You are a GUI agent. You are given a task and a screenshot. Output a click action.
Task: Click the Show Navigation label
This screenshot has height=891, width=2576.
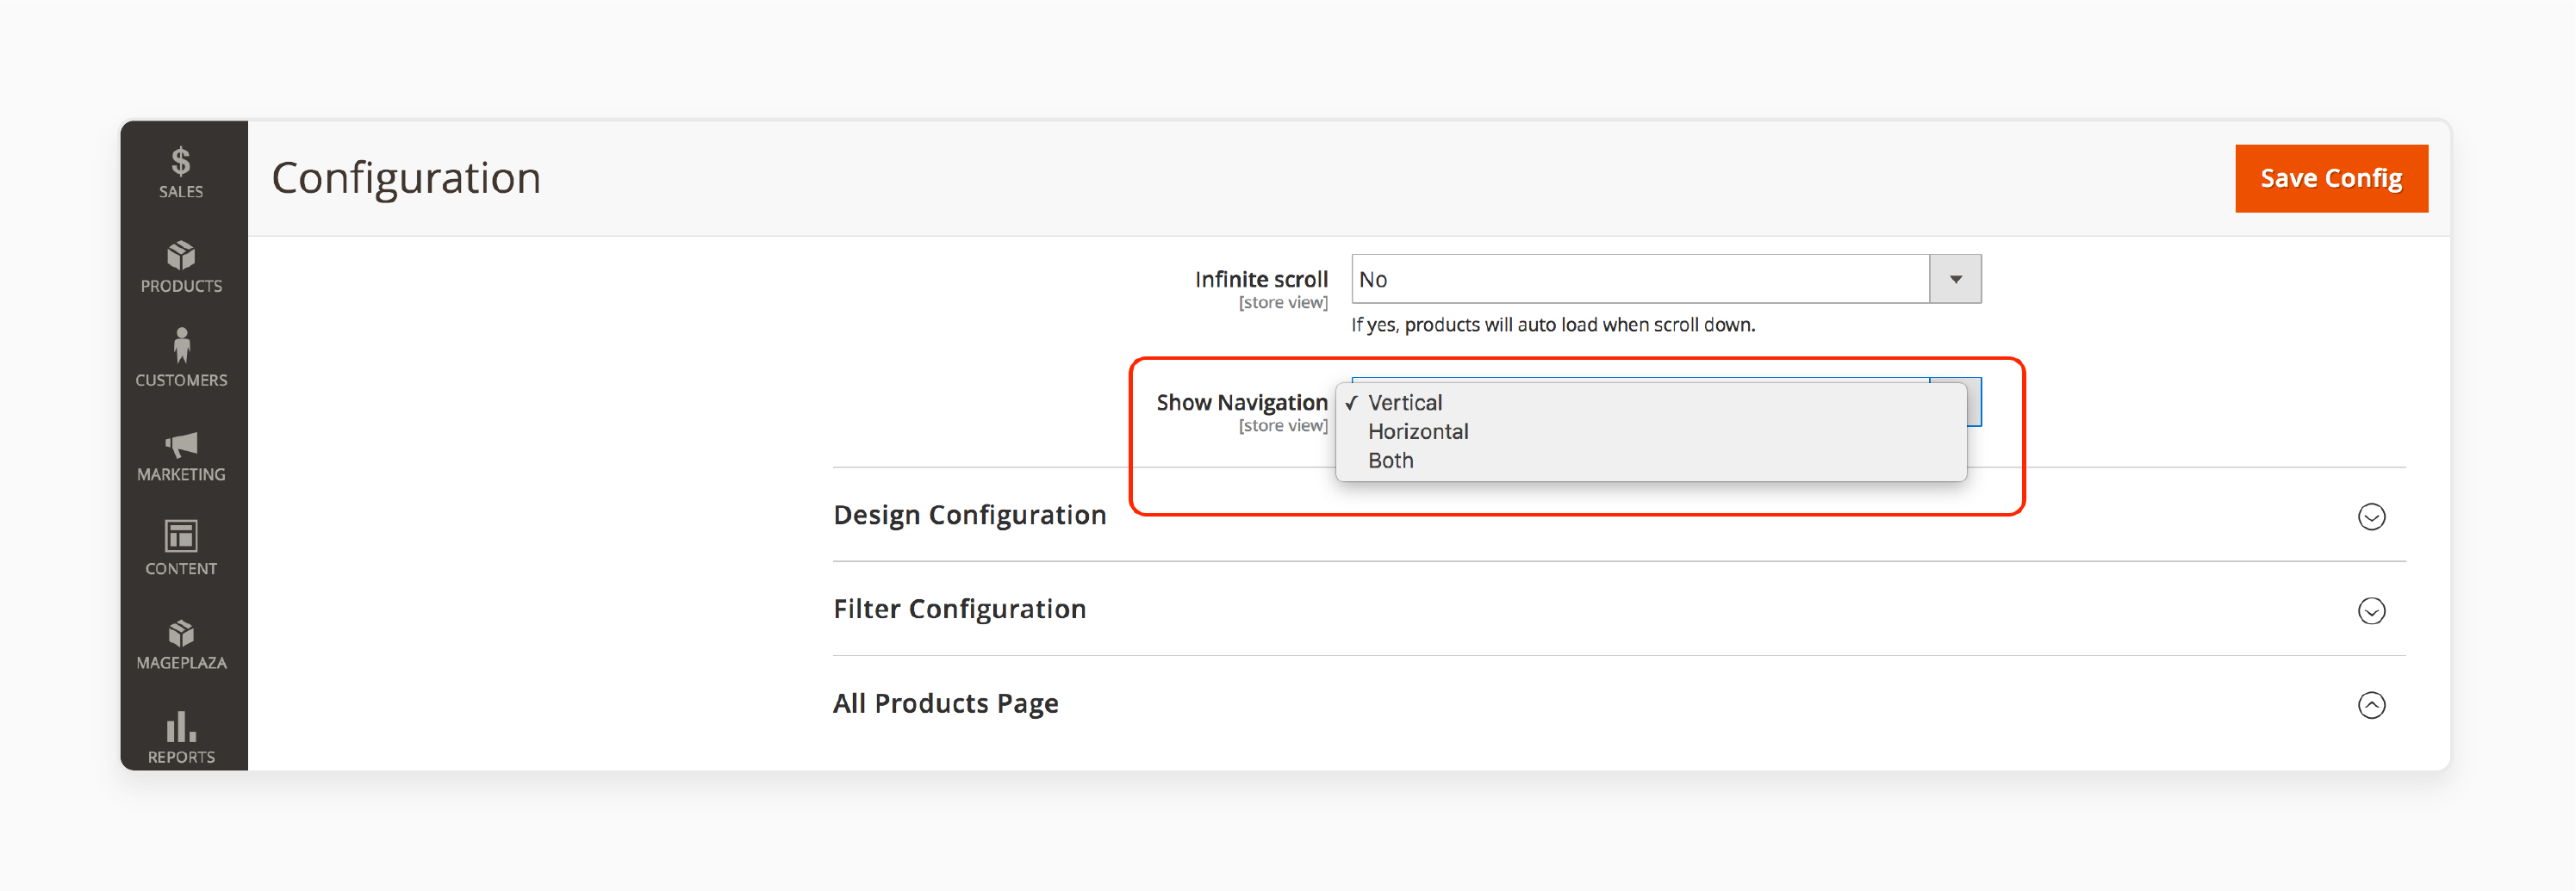click(x=1242, y=403)
